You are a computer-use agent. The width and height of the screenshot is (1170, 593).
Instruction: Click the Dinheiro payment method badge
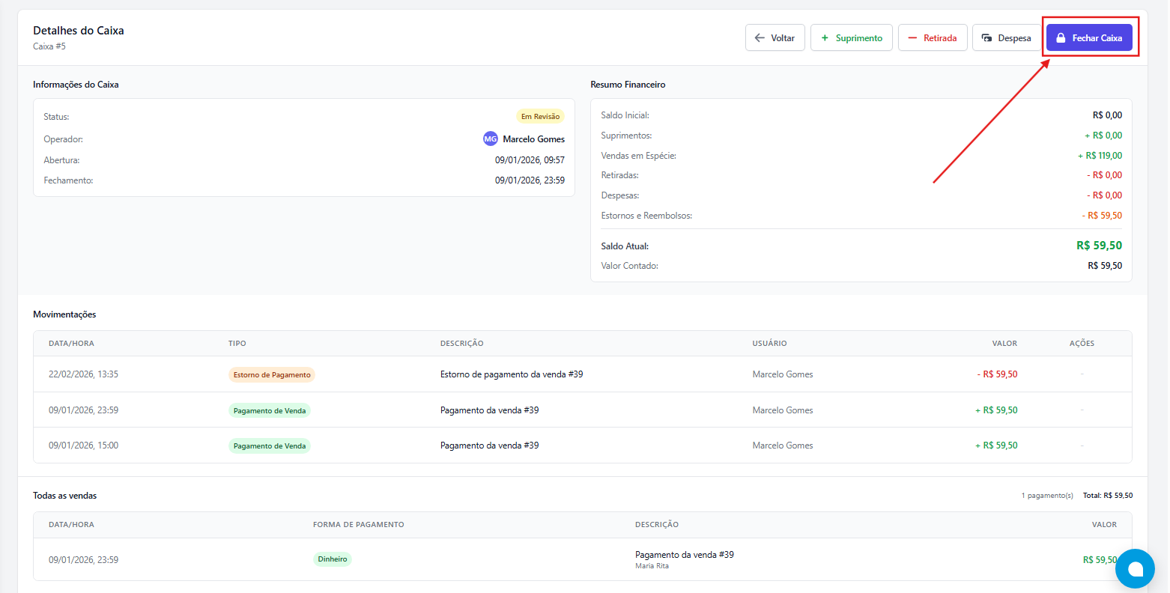[332, 559]
